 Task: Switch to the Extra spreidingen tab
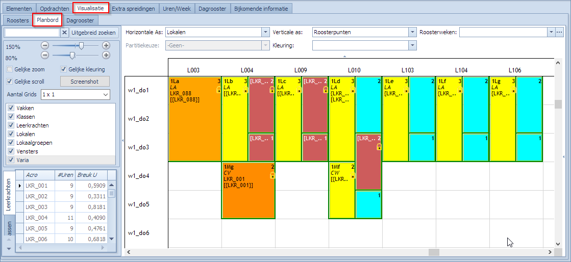133,9
